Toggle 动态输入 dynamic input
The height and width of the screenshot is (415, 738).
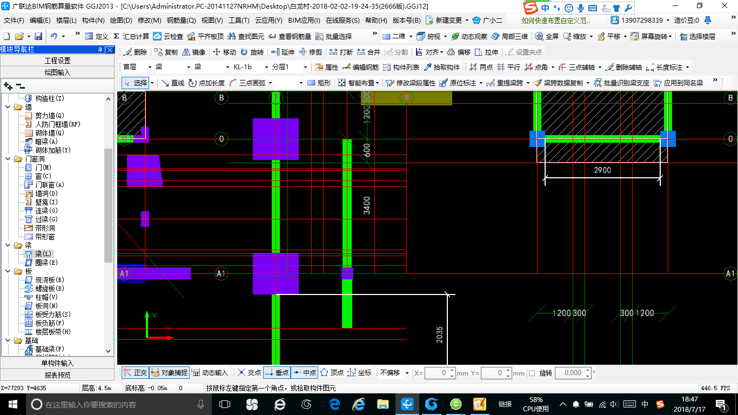(210, 373)
